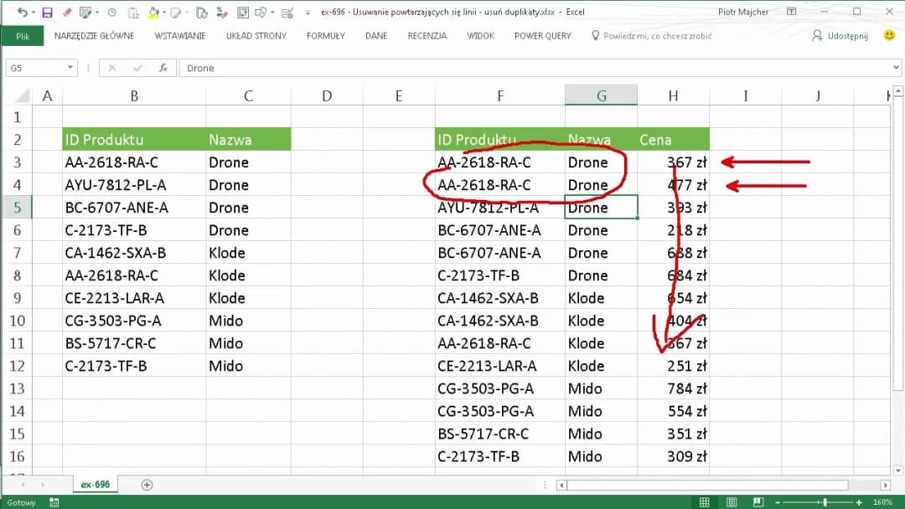The width and height of the screenshot is (905, 509).
Task: Click the zoom in plus control
Action: click(x=858, y=501)
